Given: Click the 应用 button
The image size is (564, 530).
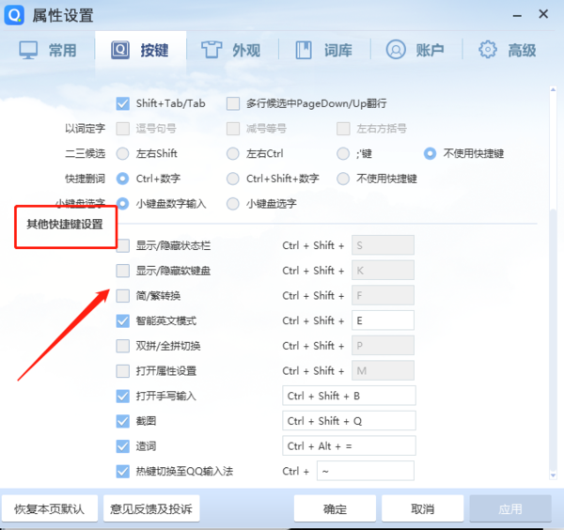Looking at the screenshot, I should [x=510, y=508].
